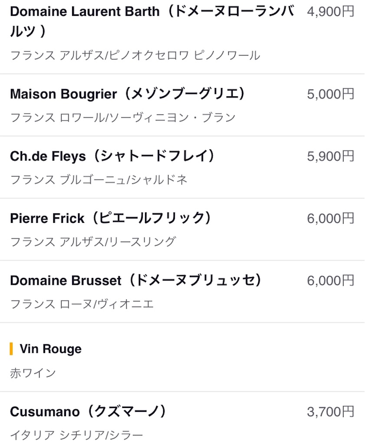This screenshot has height=444, width=365.
Task: Select the 赤ワイン subtitle text
Action: pos(33,373)
